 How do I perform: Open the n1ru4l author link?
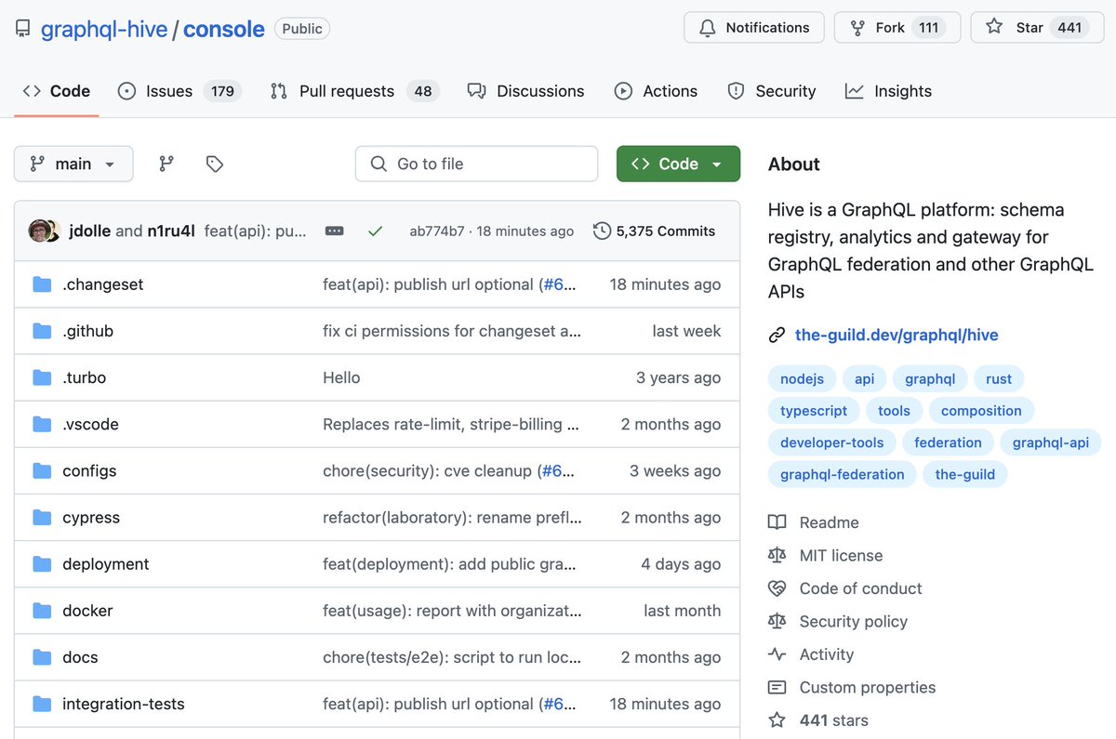[x=171, y=231]
